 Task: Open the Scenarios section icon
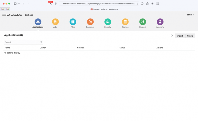click(90, 22)
